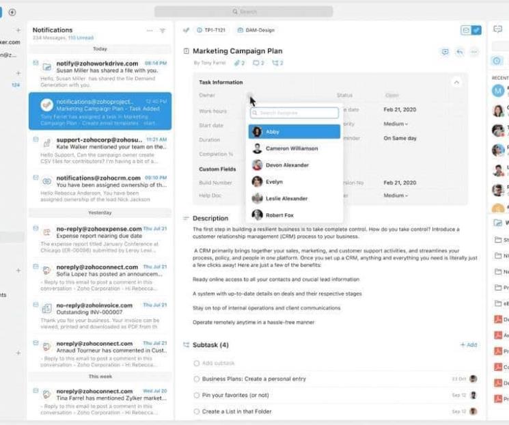Click the assignee avatar on Business Plans subtask
Viewport: 509px width, 425px height.
(473, 379)
